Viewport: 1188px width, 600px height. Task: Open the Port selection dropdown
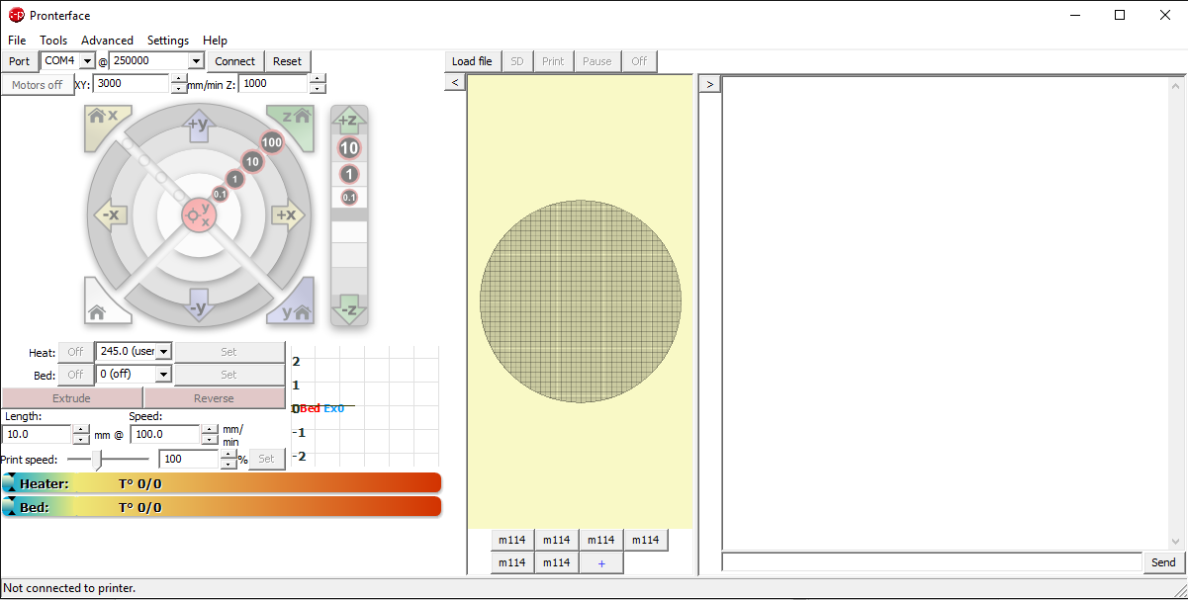point(87,60)
